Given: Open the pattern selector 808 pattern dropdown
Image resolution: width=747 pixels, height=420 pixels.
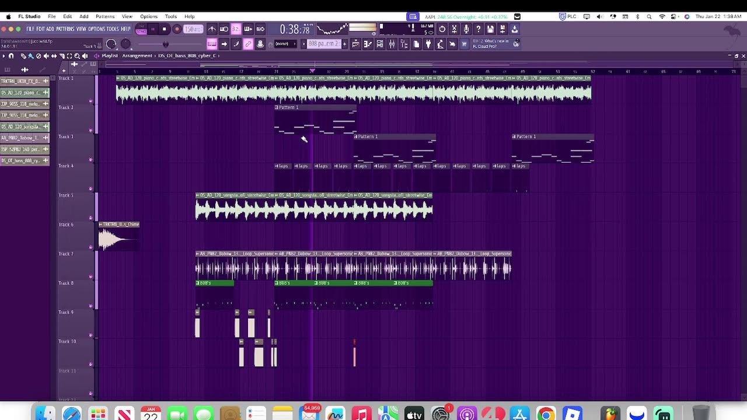Looking at the screenshot, I should tap(324, 44).
